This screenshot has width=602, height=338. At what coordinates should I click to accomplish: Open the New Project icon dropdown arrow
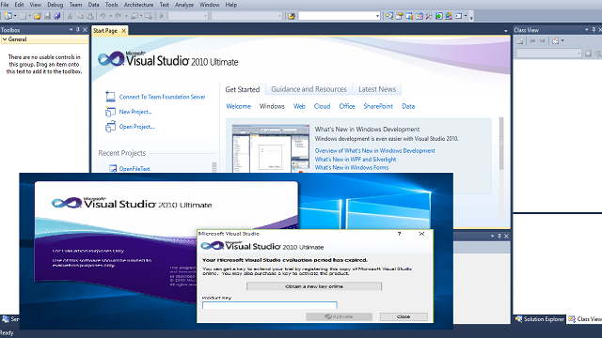coord(15,16)
